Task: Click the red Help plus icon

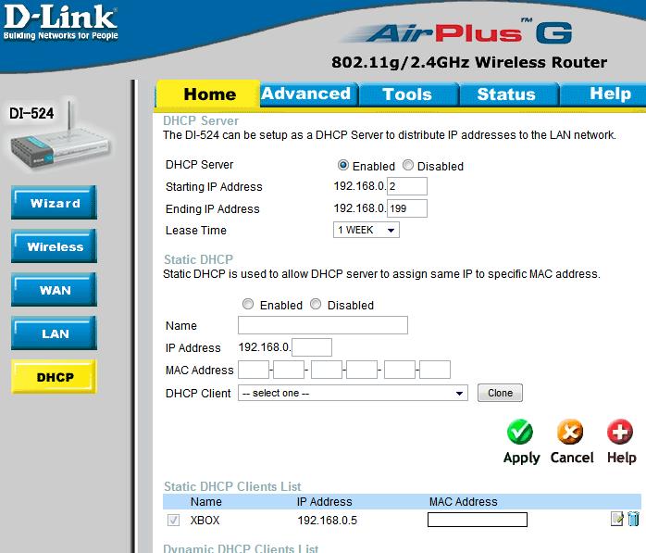Action: [621, 432]
